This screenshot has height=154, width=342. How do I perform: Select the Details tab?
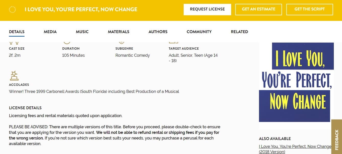click(x=17, y=32)
